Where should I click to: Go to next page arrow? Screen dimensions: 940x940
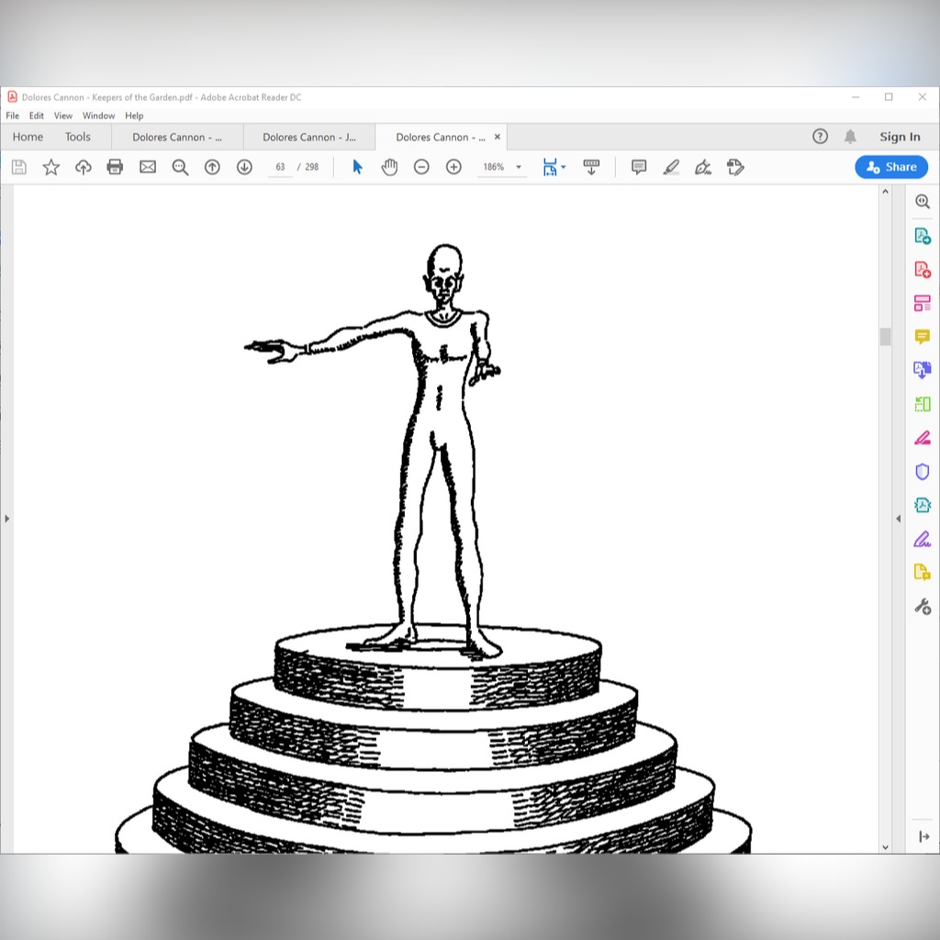coord(244,167)
